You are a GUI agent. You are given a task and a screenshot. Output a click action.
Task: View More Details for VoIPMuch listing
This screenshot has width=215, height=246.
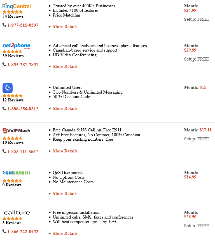tap(65, 151)
